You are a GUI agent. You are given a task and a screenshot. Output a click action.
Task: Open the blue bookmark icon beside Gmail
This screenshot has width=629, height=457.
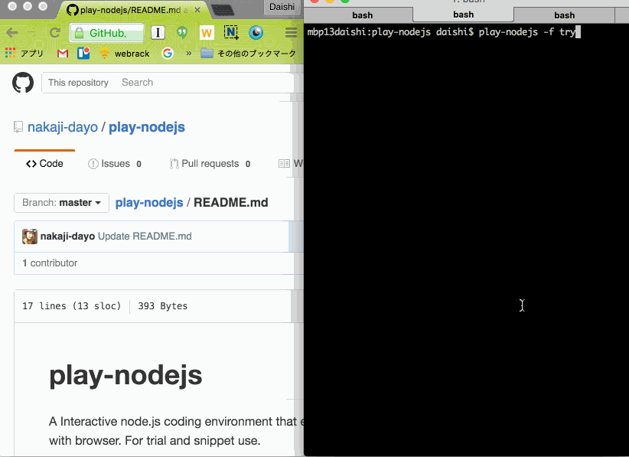[x=83, y=53]
